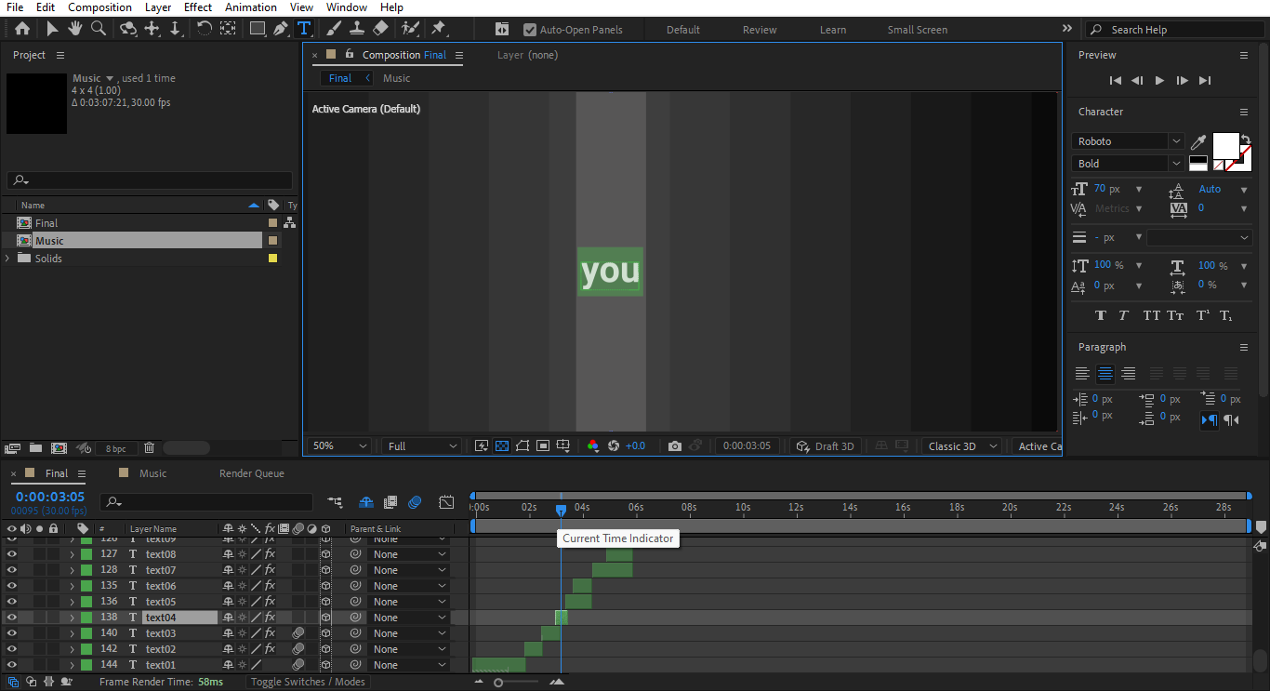Select the Puppet Pin tool

pyautogui.click(x=438, y=29)
